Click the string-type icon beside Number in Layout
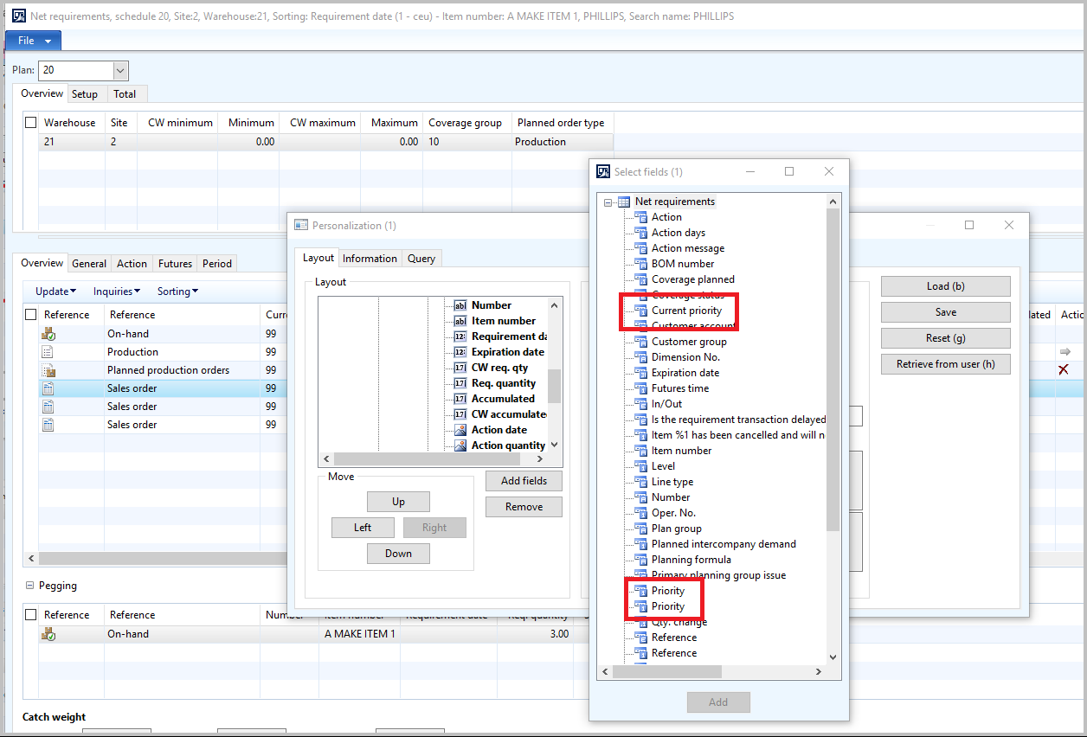 [x=460, y=305]
